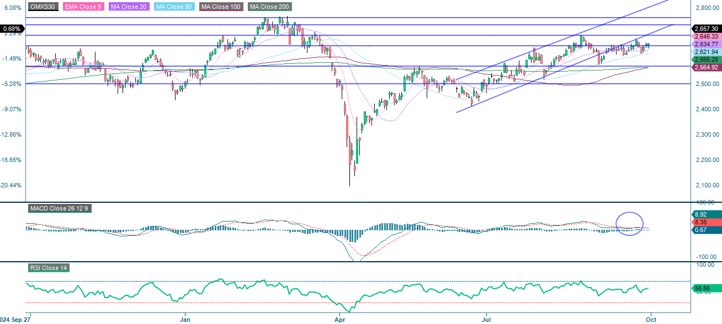Click the maroon 2,564.92 price tag
The image size is (722, 324).
pyautogui.click(x=705, y=66)
